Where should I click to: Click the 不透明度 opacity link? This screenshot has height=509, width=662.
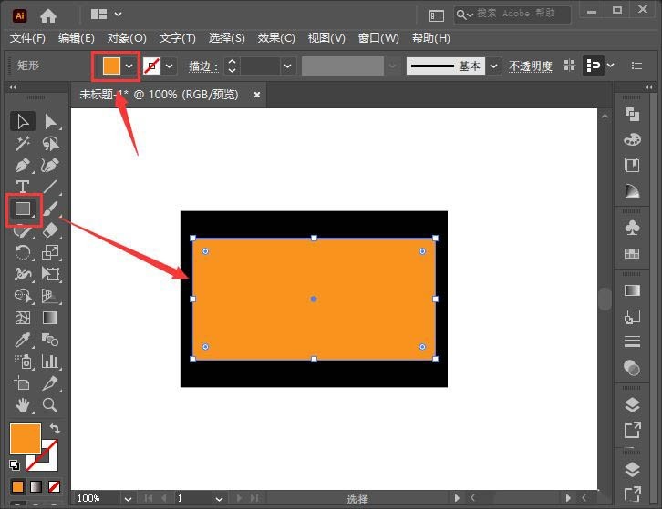pos(531,66)
